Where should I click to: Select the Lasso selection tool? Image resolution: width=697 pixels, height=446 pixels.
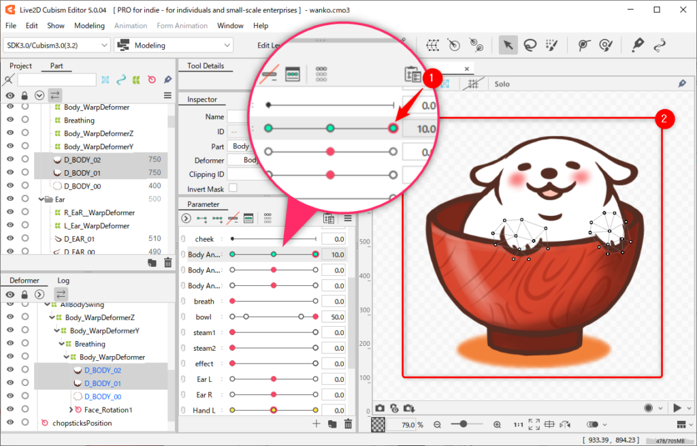point(530,46)
